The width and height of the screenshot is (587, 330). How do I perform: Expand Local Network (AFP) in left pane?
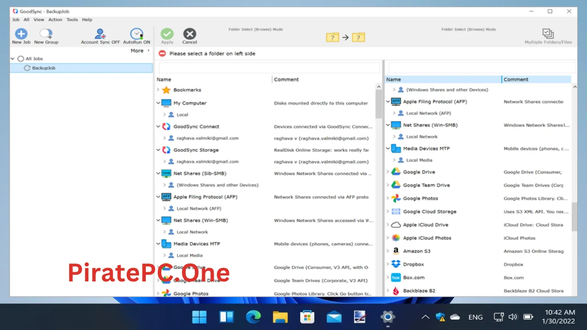(165, 209)
